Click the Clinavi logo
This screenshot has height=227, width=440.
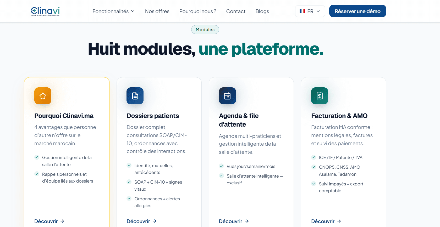[45, 11]
